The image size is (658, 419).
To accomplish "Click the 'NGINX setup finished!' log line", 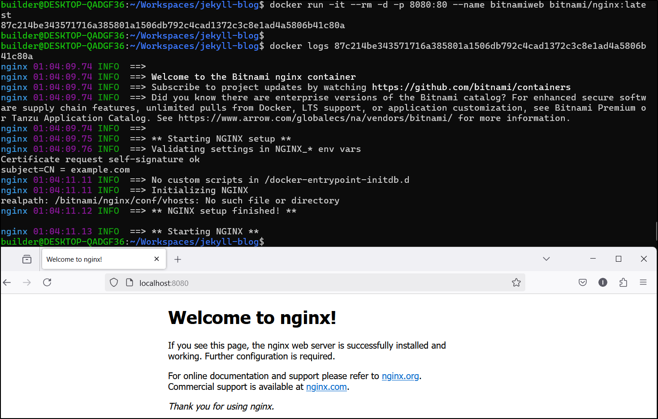I will pyautogui.click(x=148, y=211).
